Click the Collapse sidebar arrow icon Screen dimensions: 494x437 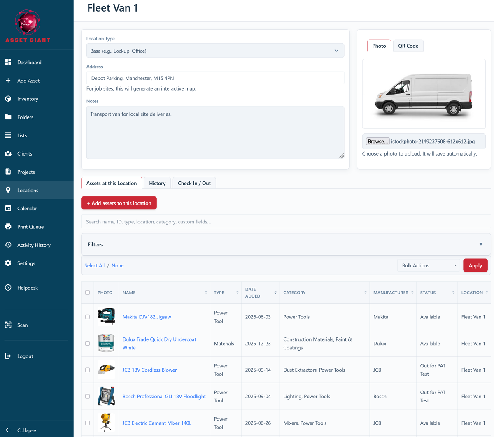coord(8,430)
